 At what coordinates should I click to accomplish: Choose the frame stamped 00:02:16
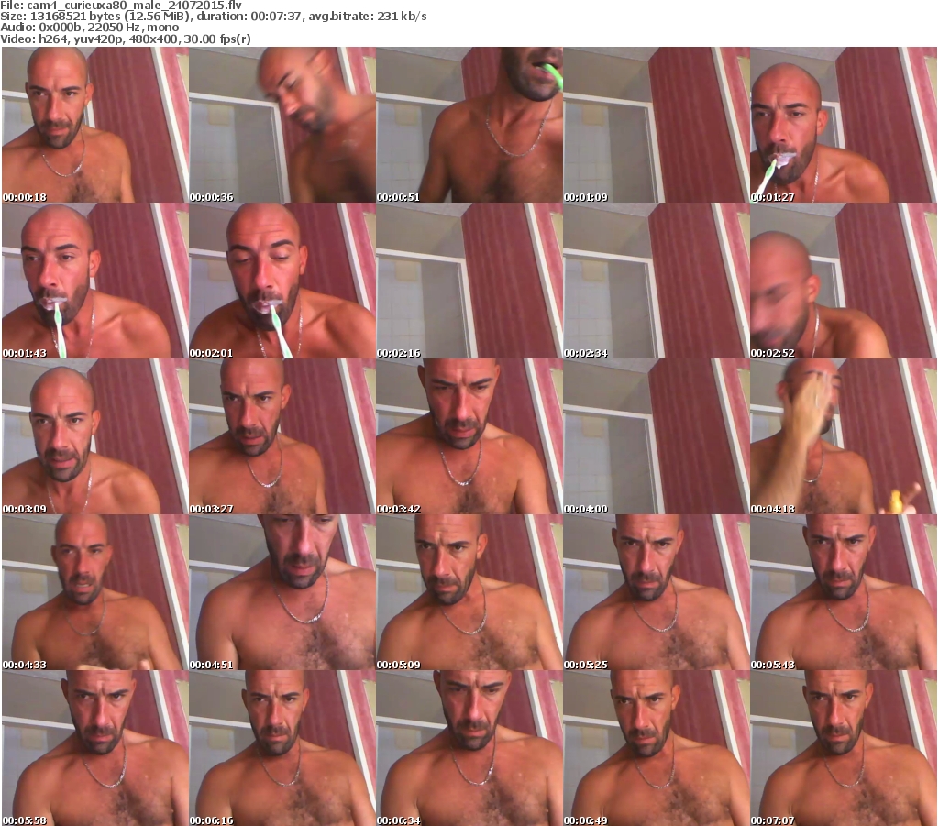[469, 281]
